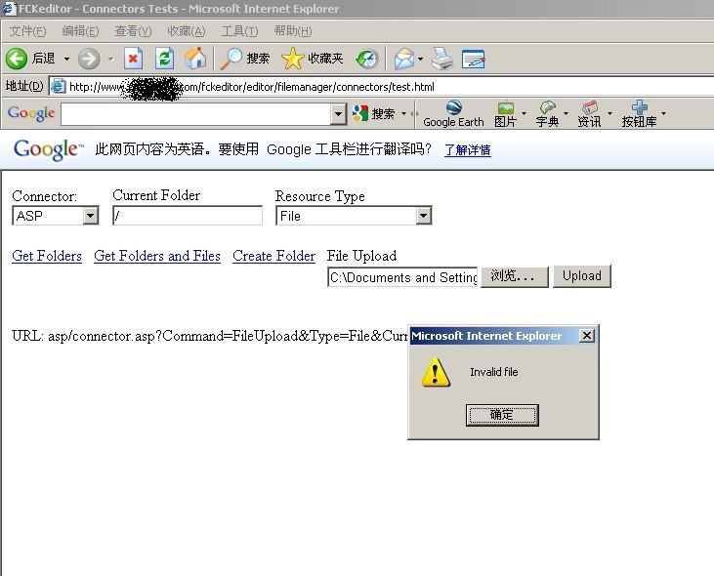The height and width of the screenshot is (576, 714).
Task: Click the IE icon in title bar
Action: coord(9,9)
